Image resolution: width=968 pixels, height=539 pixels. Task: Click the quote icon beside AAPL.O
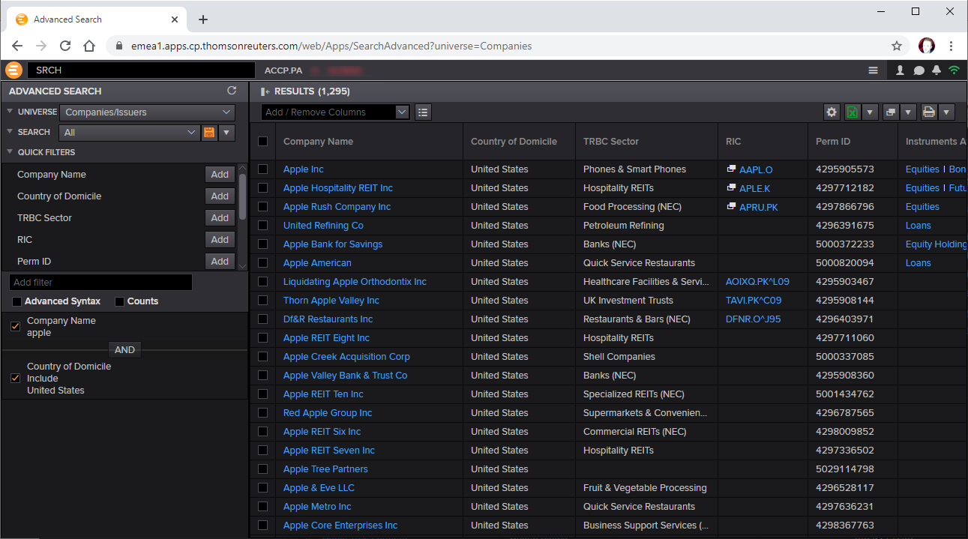point(731,169)
